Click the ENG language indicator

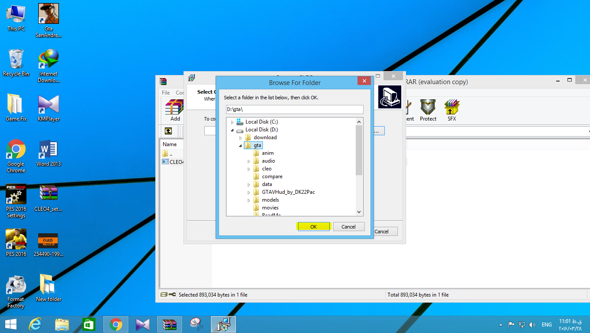(x=547, y=324)
